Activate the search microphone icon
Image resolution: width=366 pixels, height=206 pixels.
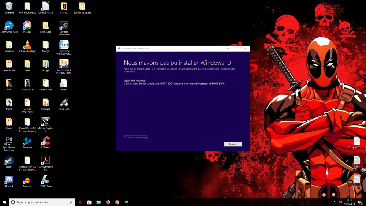click(x=71, y=202)
